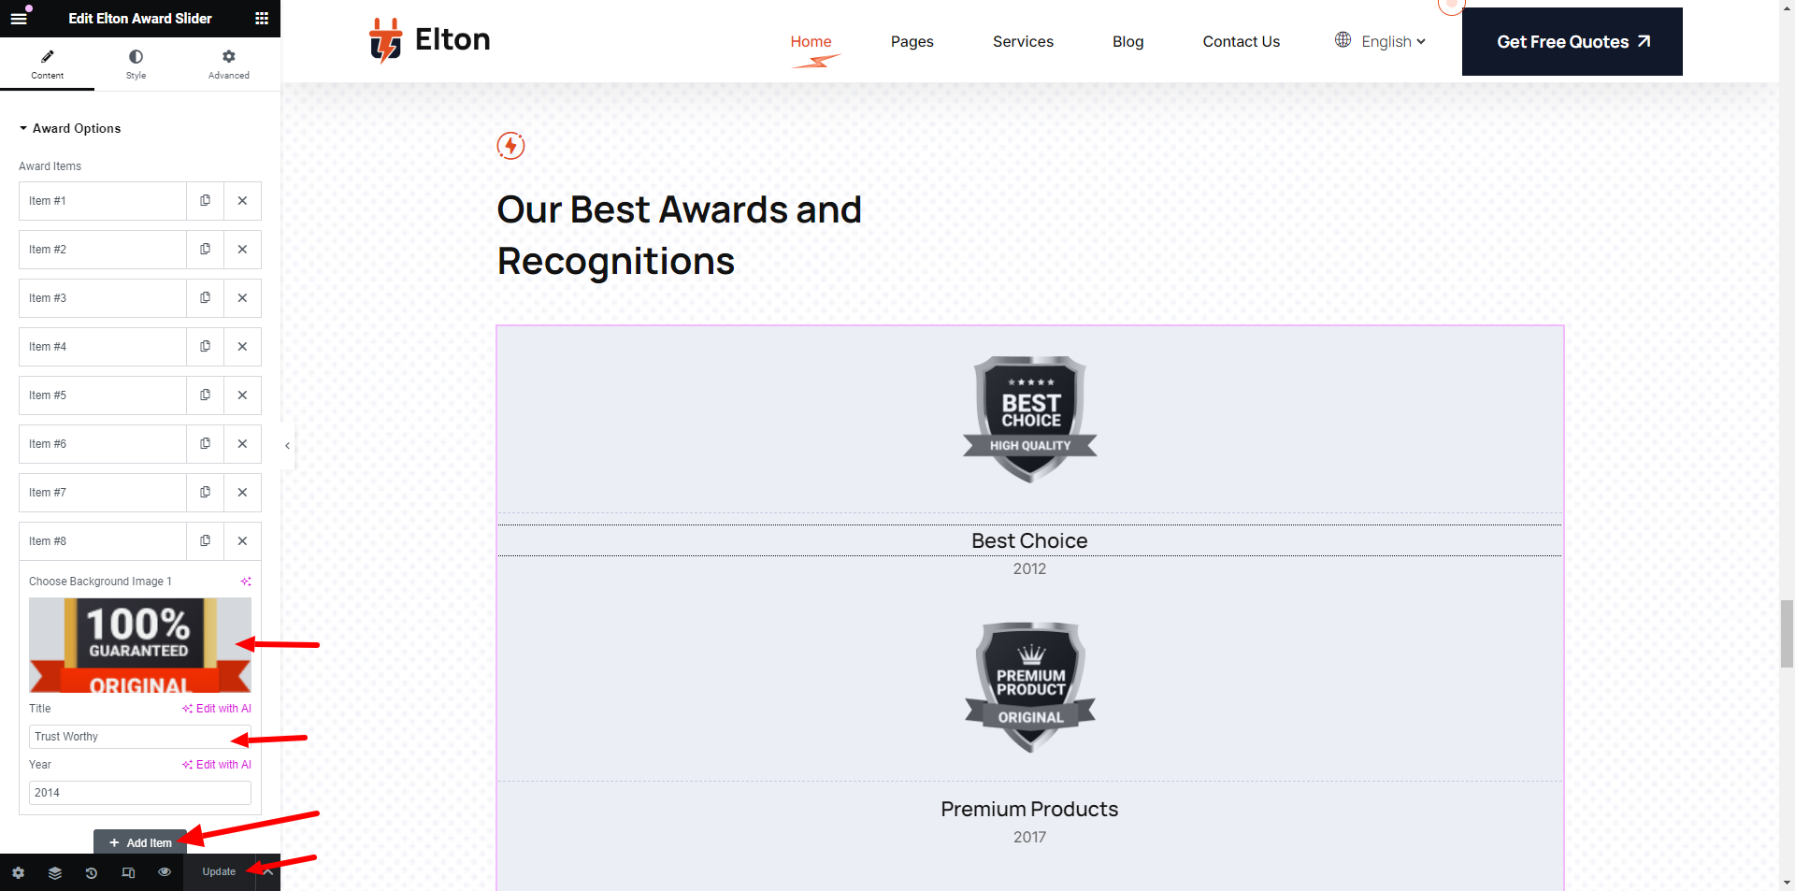Open the Navigator layers icon
The width and height of the screenshot is (1795, 891).
point(55,872)
